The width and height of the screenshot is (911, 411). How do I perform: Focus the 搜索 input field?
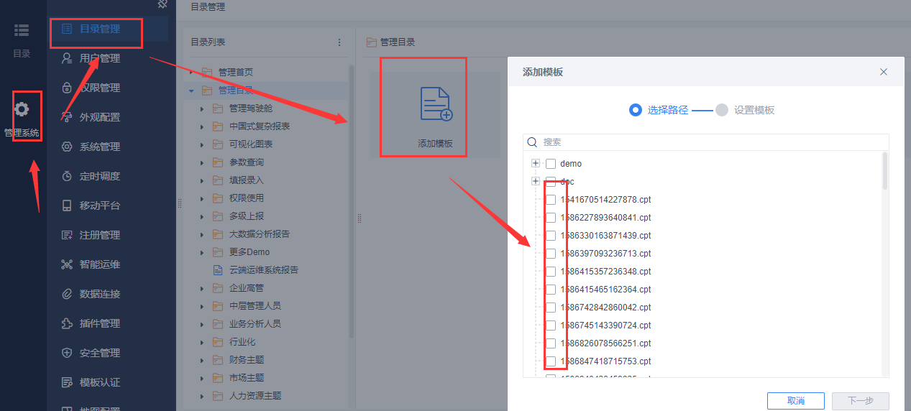click(706, 142)
